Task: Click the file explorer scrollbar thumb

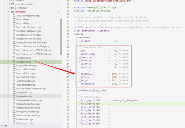Action: coord(61,37)
